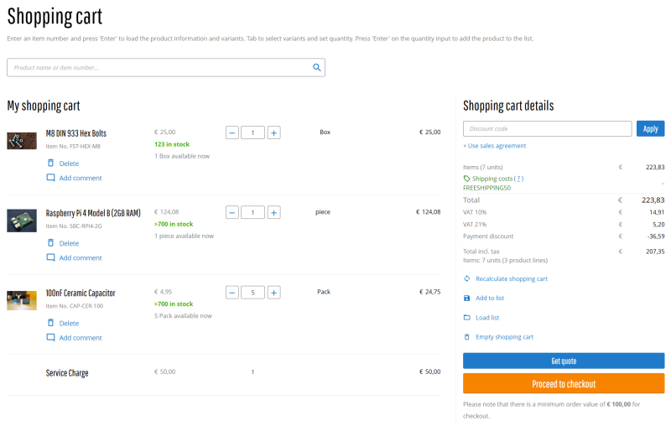Click the Recalculate shopping cart icon
671x426 pixels.
click(467, 278)
